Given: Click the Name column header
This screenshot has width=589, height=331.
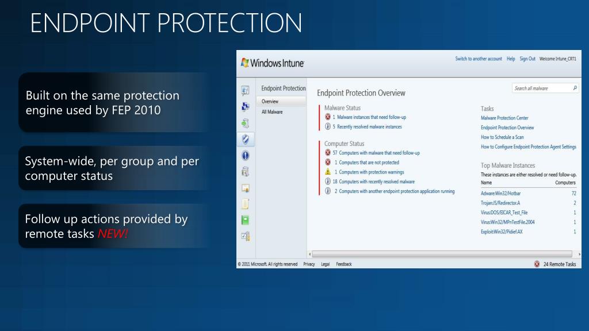Looking at the screenshot, I should tap(486, 183).
